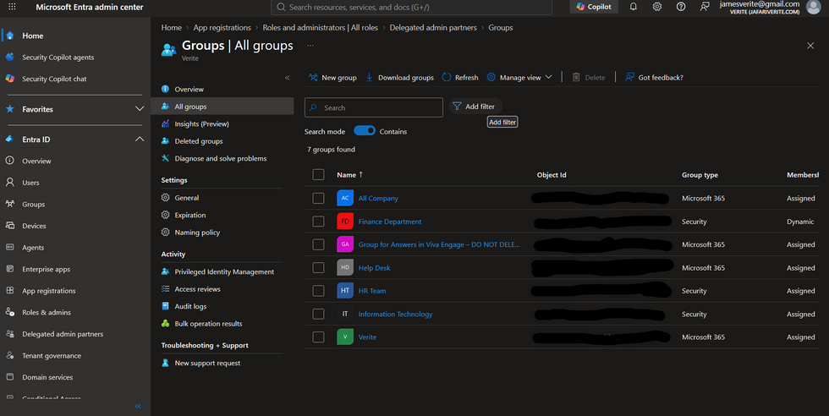Click Got feedback? in the toolbar

click(654, 77)
